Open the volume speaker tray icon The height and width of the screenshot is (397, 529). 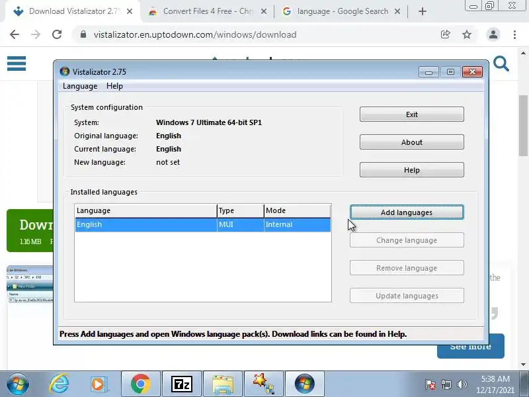tap(462, 384)
